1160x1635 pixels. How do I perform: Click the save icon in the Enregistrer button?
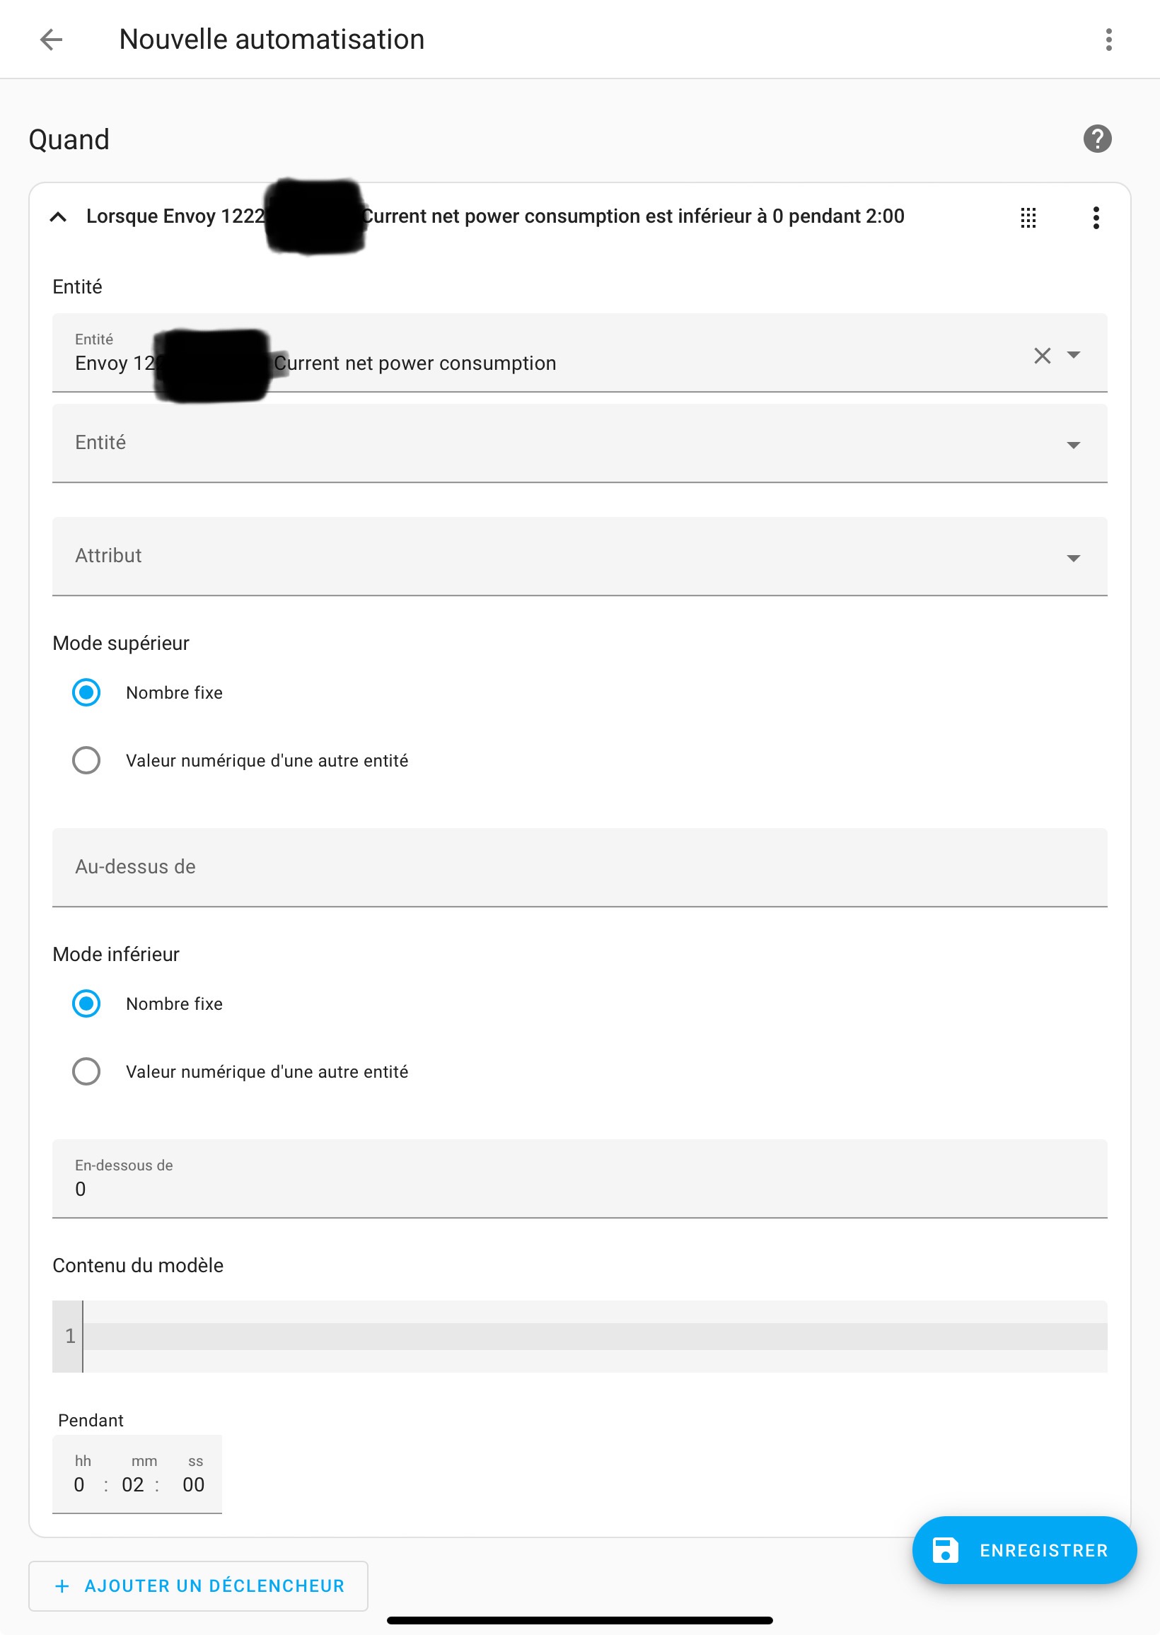click(x=945, y=1550)
